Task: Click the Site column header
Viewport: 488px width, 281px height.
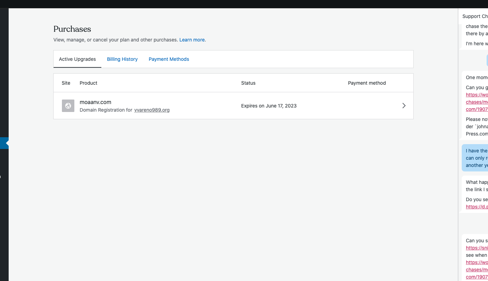Action: tap(66, 83)
